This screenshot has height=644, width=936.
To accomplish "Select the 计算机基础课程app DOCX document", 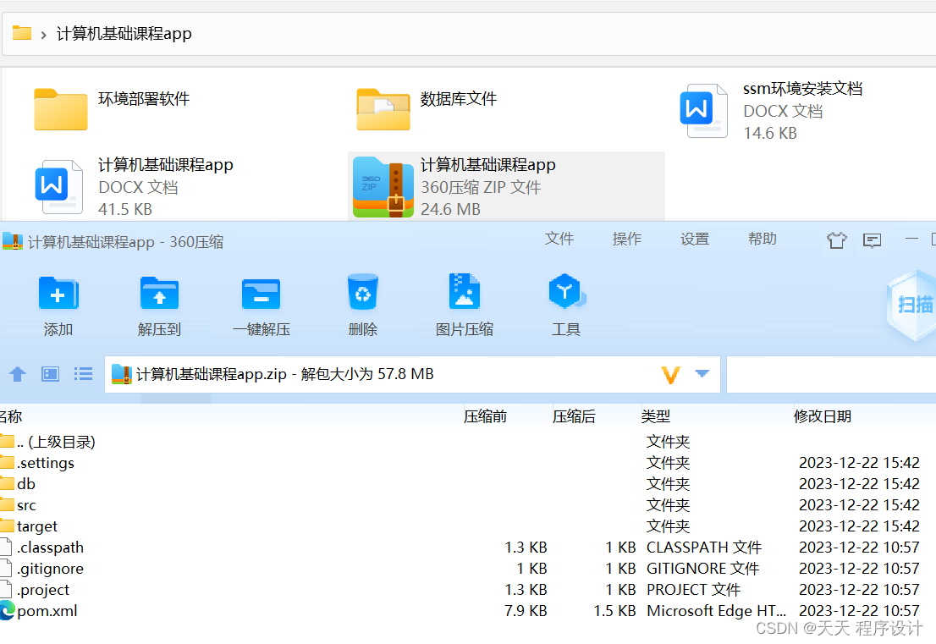I will [x=135, y=186].
